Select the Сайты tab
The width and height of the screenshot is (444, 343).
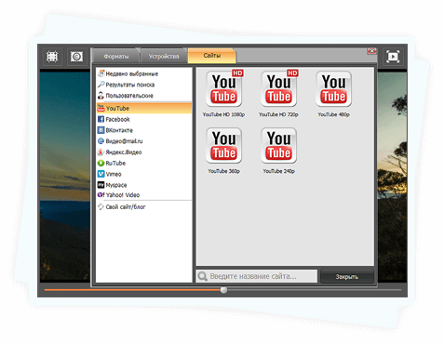[x=212, y=56]
